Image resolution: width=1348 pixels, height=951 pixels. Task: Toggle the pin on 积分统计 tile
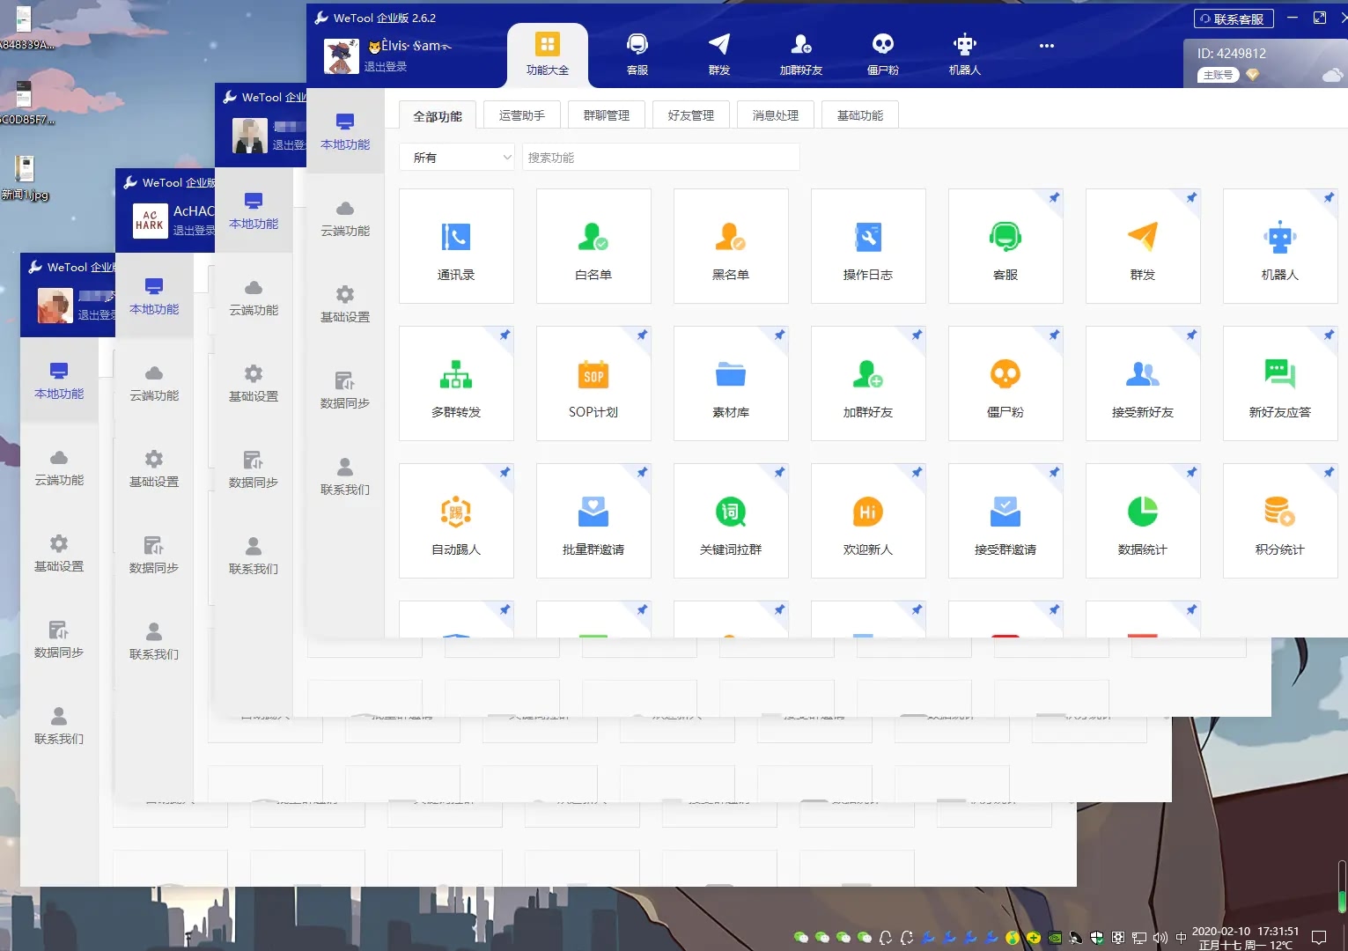1329,472
